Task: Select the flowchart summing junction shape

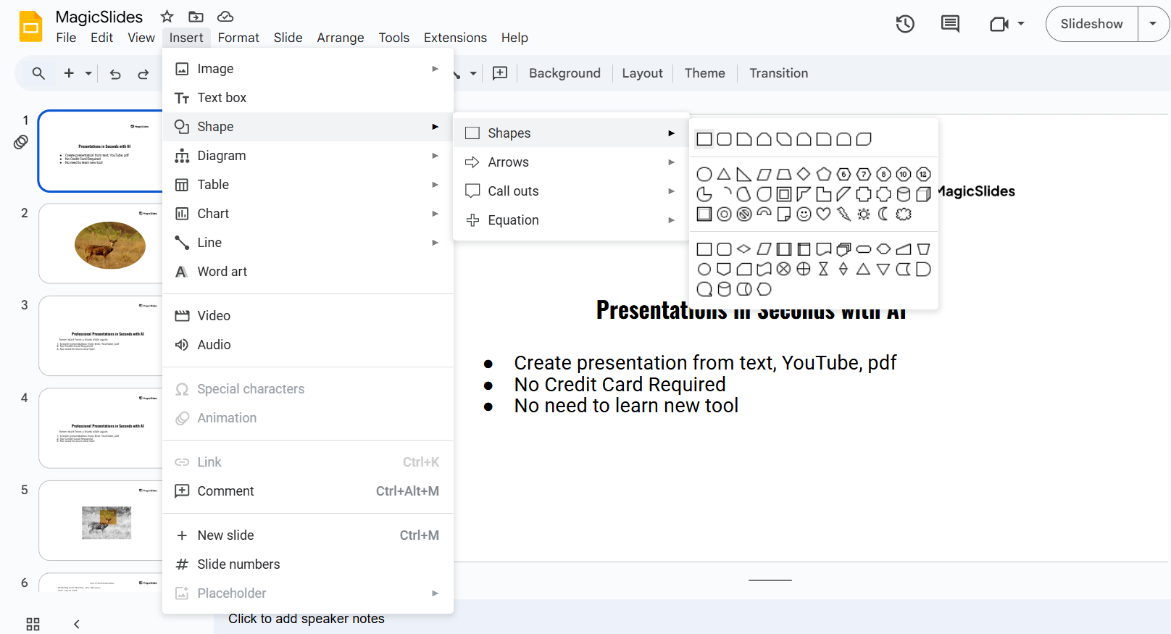Action: 783,269
